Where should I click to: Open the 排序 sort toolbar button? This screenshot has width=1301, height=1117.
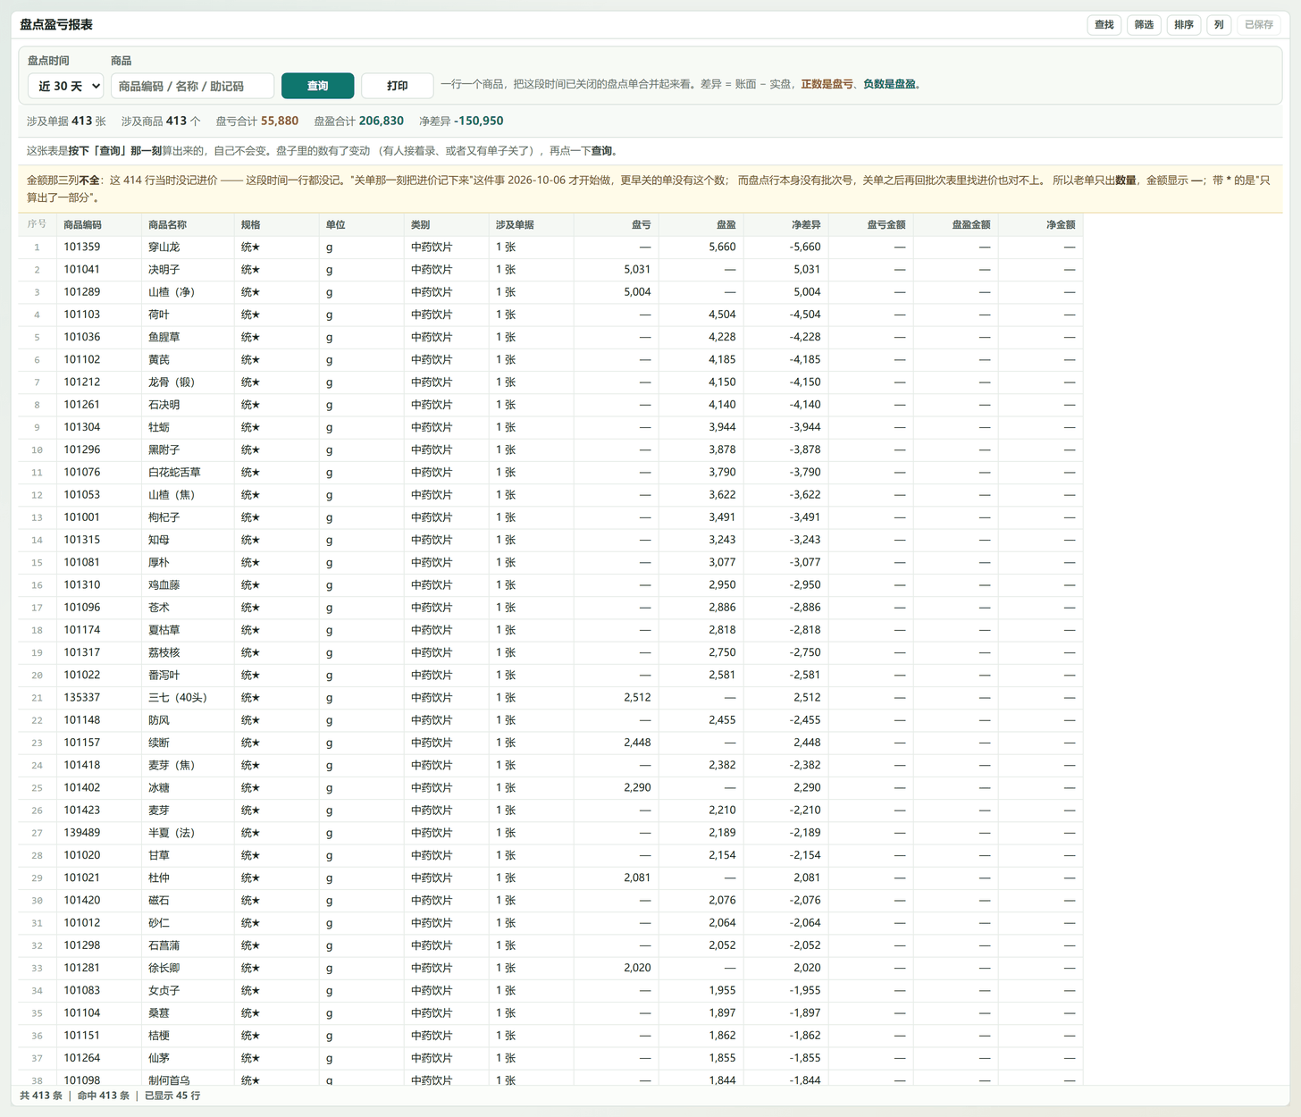coord(1184,25)
